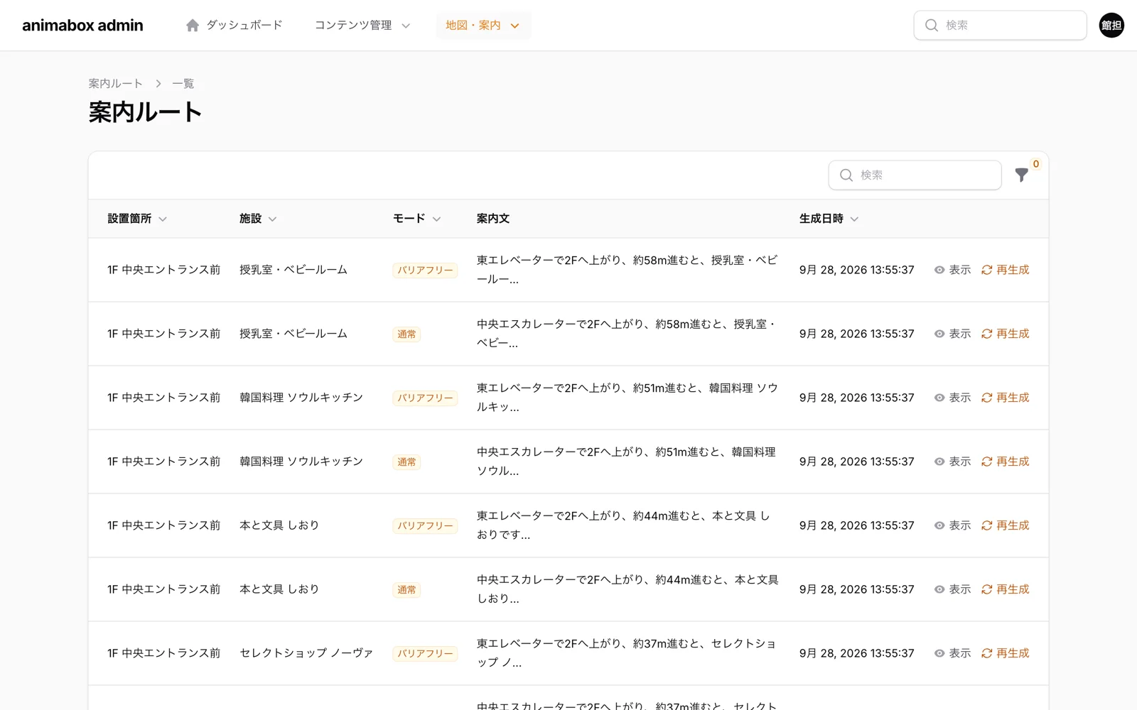Click the 一覧 breadcrumb item
The width and height of the screenshot is (1137, 710).
pyautogui.click(x=183, y=84)
